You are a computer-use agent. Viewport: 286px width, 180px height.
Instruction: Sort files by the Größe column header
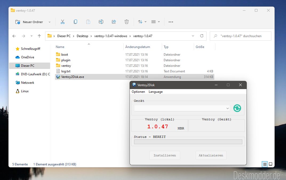(x=204, y=47)
